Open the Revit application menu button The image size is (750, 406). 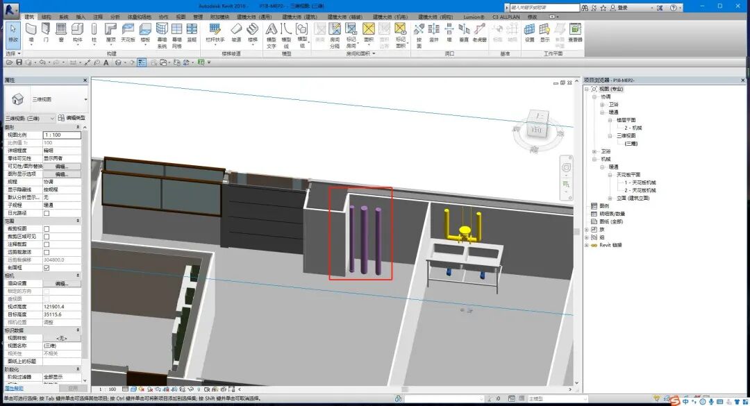(x=10, y=8)
